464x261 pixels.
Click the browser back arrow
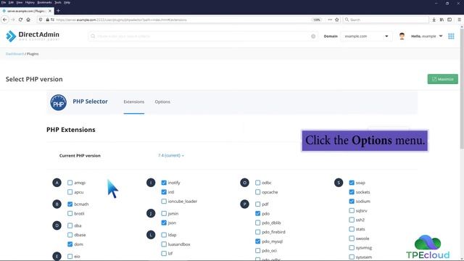click(x=5, y=20)
